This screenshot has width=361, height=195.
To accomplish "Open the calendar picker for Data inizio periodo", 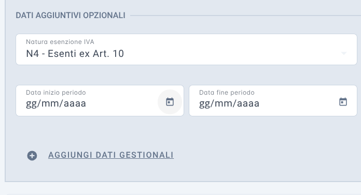I will 170,102.
